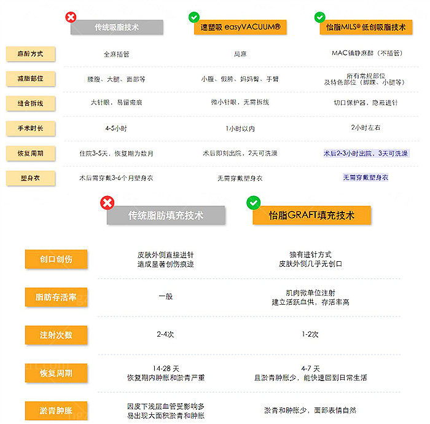Click the text 4-7天 且淤青肿胀少，能快速回到日常生活

(x=310, y=373)
